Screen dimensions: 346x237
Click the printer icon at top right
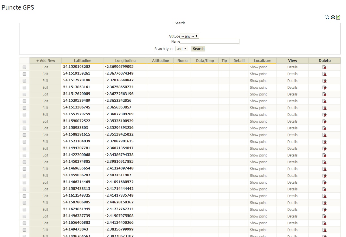[x=333, y=17]
